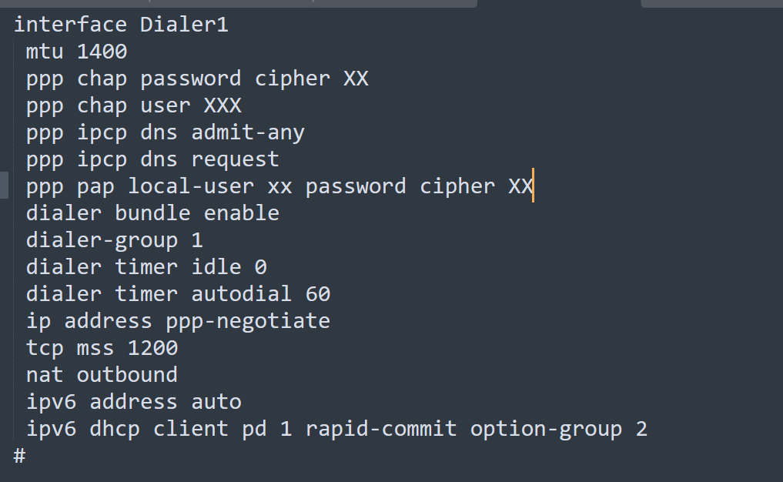Place cursor on "tcp mss 1200" line
This screenshot has height=482, width=783.
[x=102, y=347]
